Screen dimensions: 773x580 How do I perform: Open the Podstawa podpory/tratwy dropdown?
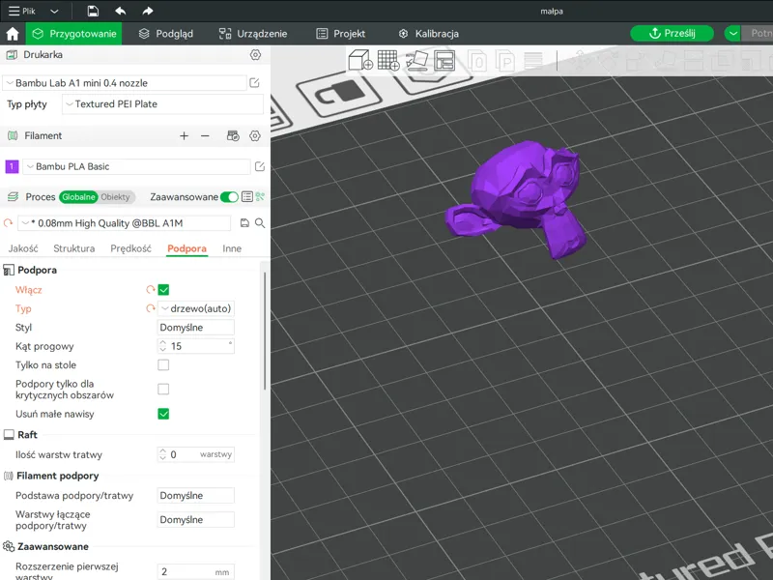click(196, 496)
